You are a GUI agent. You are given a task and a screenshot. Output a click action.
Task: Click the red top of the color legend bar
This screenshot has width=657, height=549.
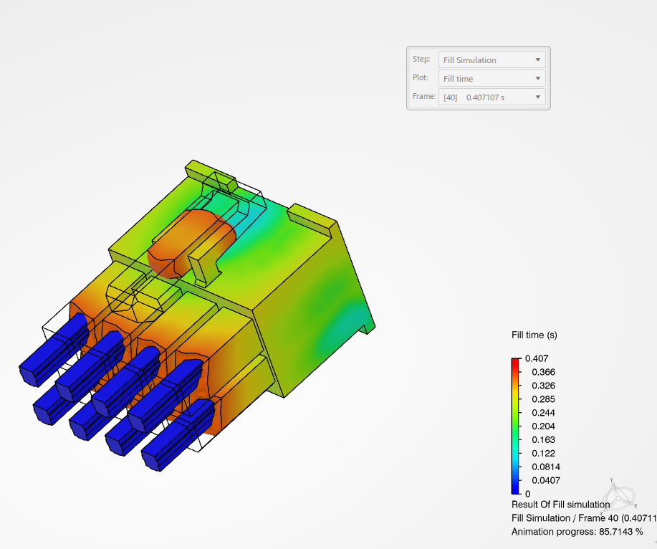tap(516, 363)
